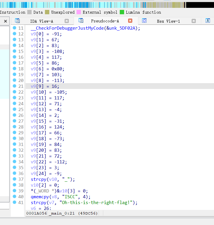The height and width of the screenshot is (225, 214).
Task: Click strcpy call on line 41
Action: [39, 203]
